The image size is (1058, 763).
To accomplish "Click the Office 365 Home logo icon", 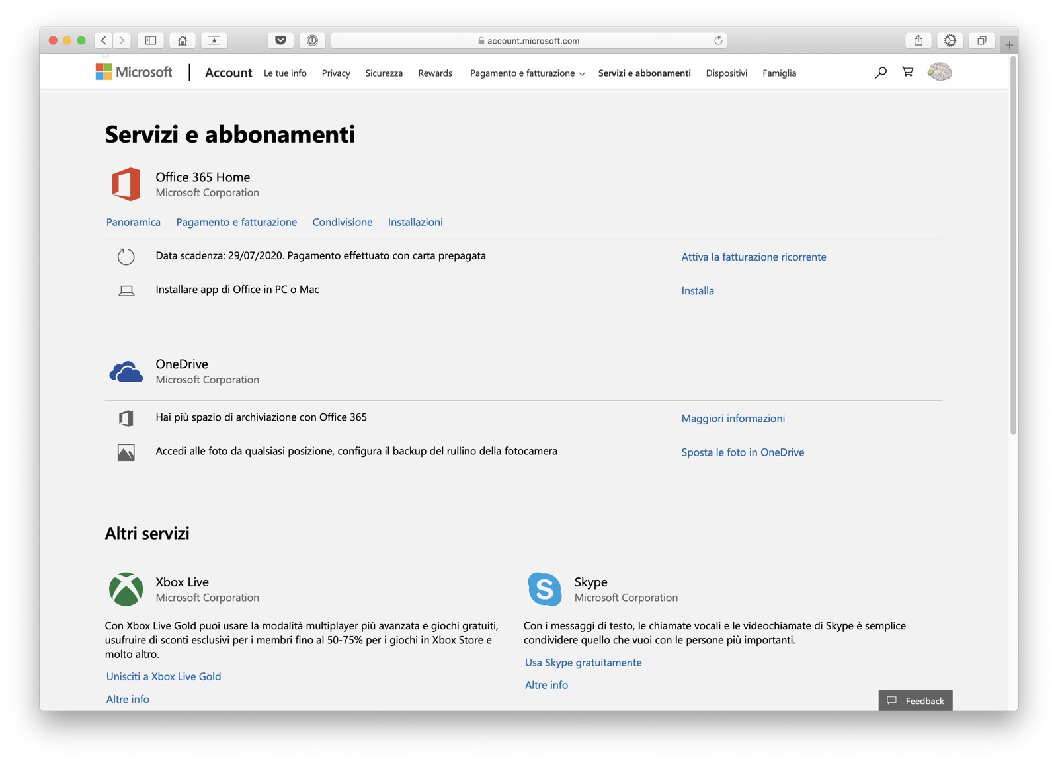I will (x=126, y=184).
